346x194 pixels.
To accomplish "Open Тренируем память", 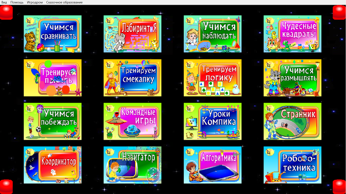I will pyautogui.click(x=52, y=78).
